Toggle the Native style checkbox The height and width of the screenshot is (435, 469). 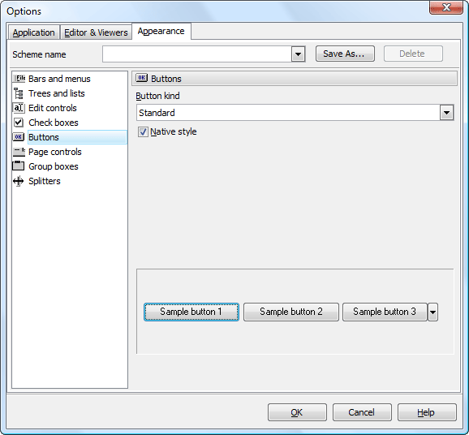pyautogui.click(x=143, y=131)
